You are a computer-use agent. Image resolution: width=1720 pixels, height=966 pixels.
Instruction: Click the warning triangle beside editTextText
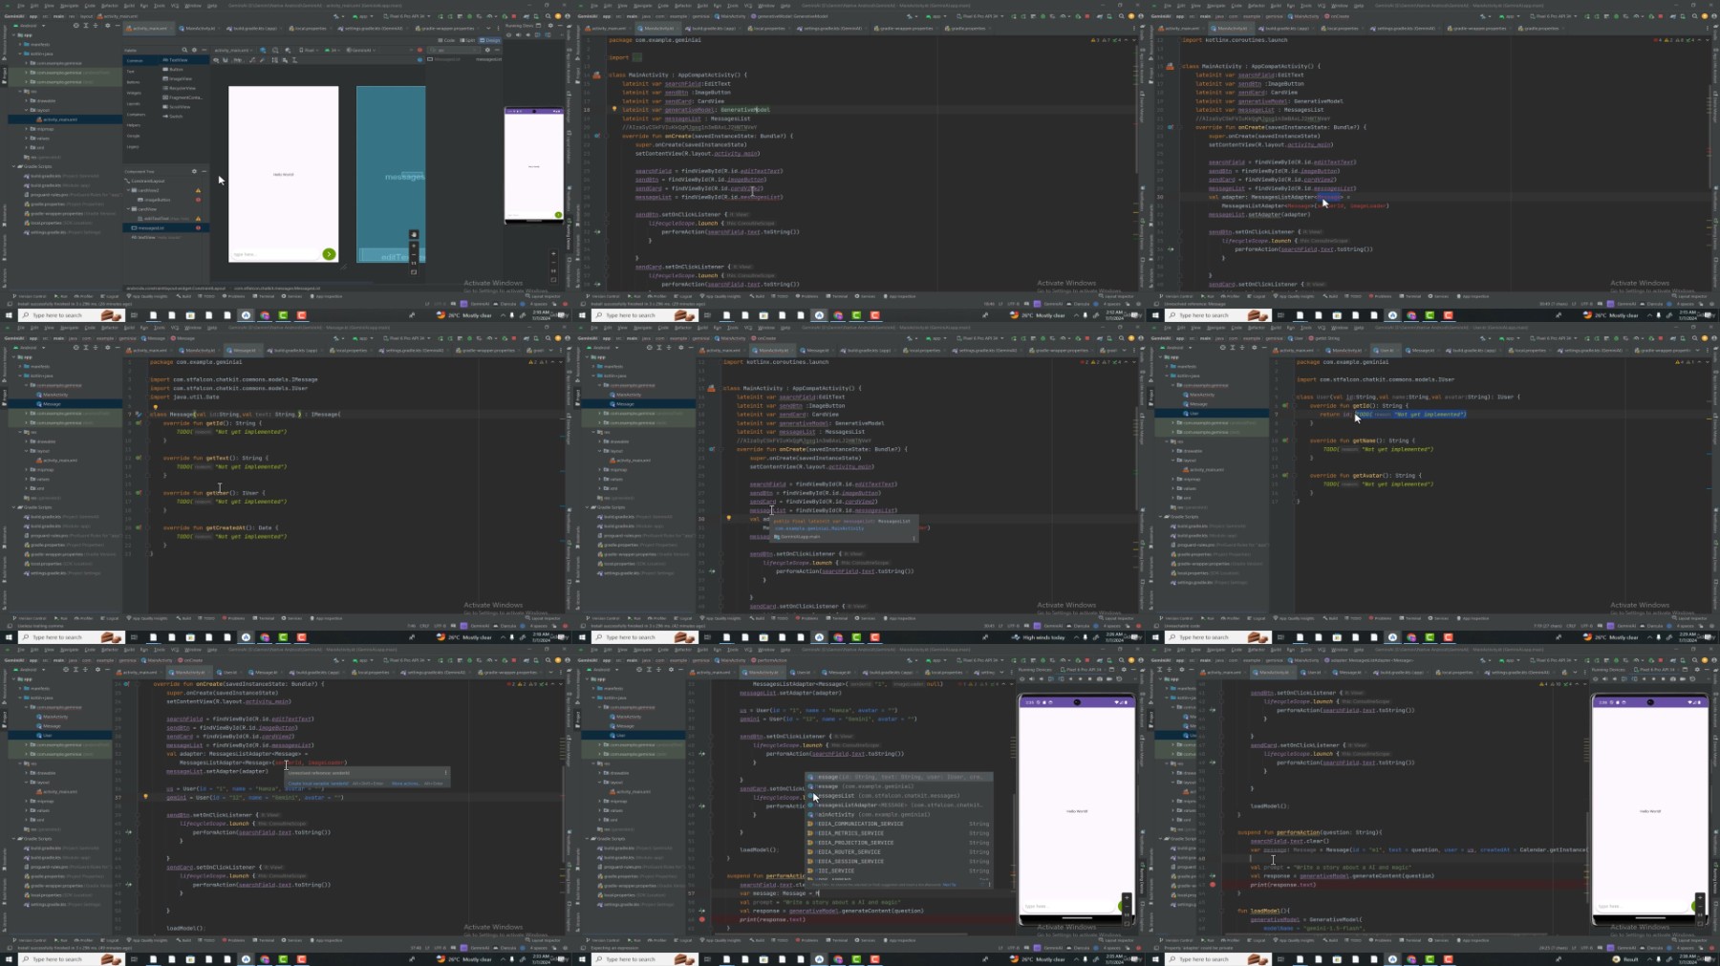[x=198, y=219]
